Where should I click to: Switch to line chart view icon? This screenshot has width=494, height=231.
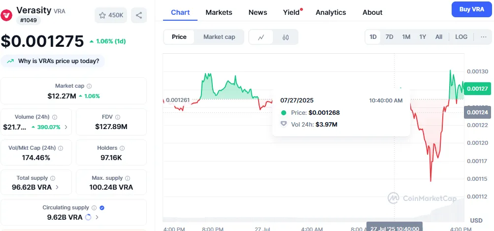tap(261, 37)
